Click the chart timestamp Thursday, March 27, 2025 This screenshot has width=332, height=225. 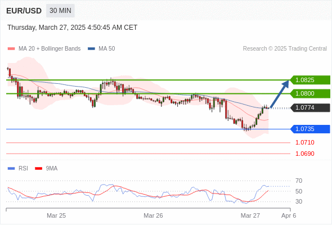click(47, 28)
